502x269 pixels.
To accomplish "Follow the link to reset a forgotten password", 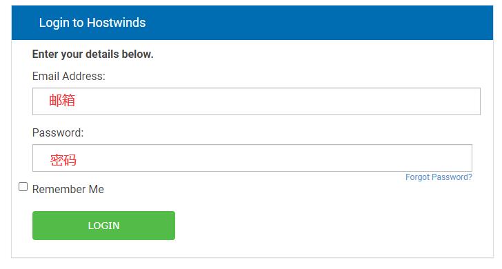I will point(439,177).
